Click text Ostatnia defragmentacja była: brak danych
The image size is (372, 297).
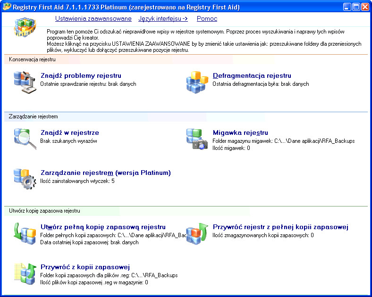pyautogui.click(x=261, y=84)
